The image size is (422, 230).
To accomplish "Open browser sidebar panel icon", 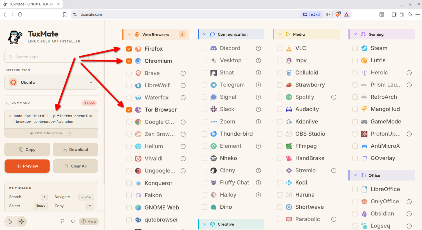I will click(x=394, y=15).
